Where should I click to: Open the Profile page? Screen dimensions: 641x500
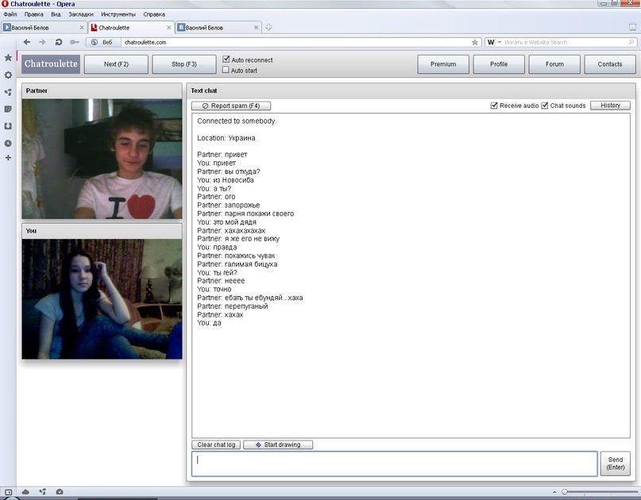[499, 64]
